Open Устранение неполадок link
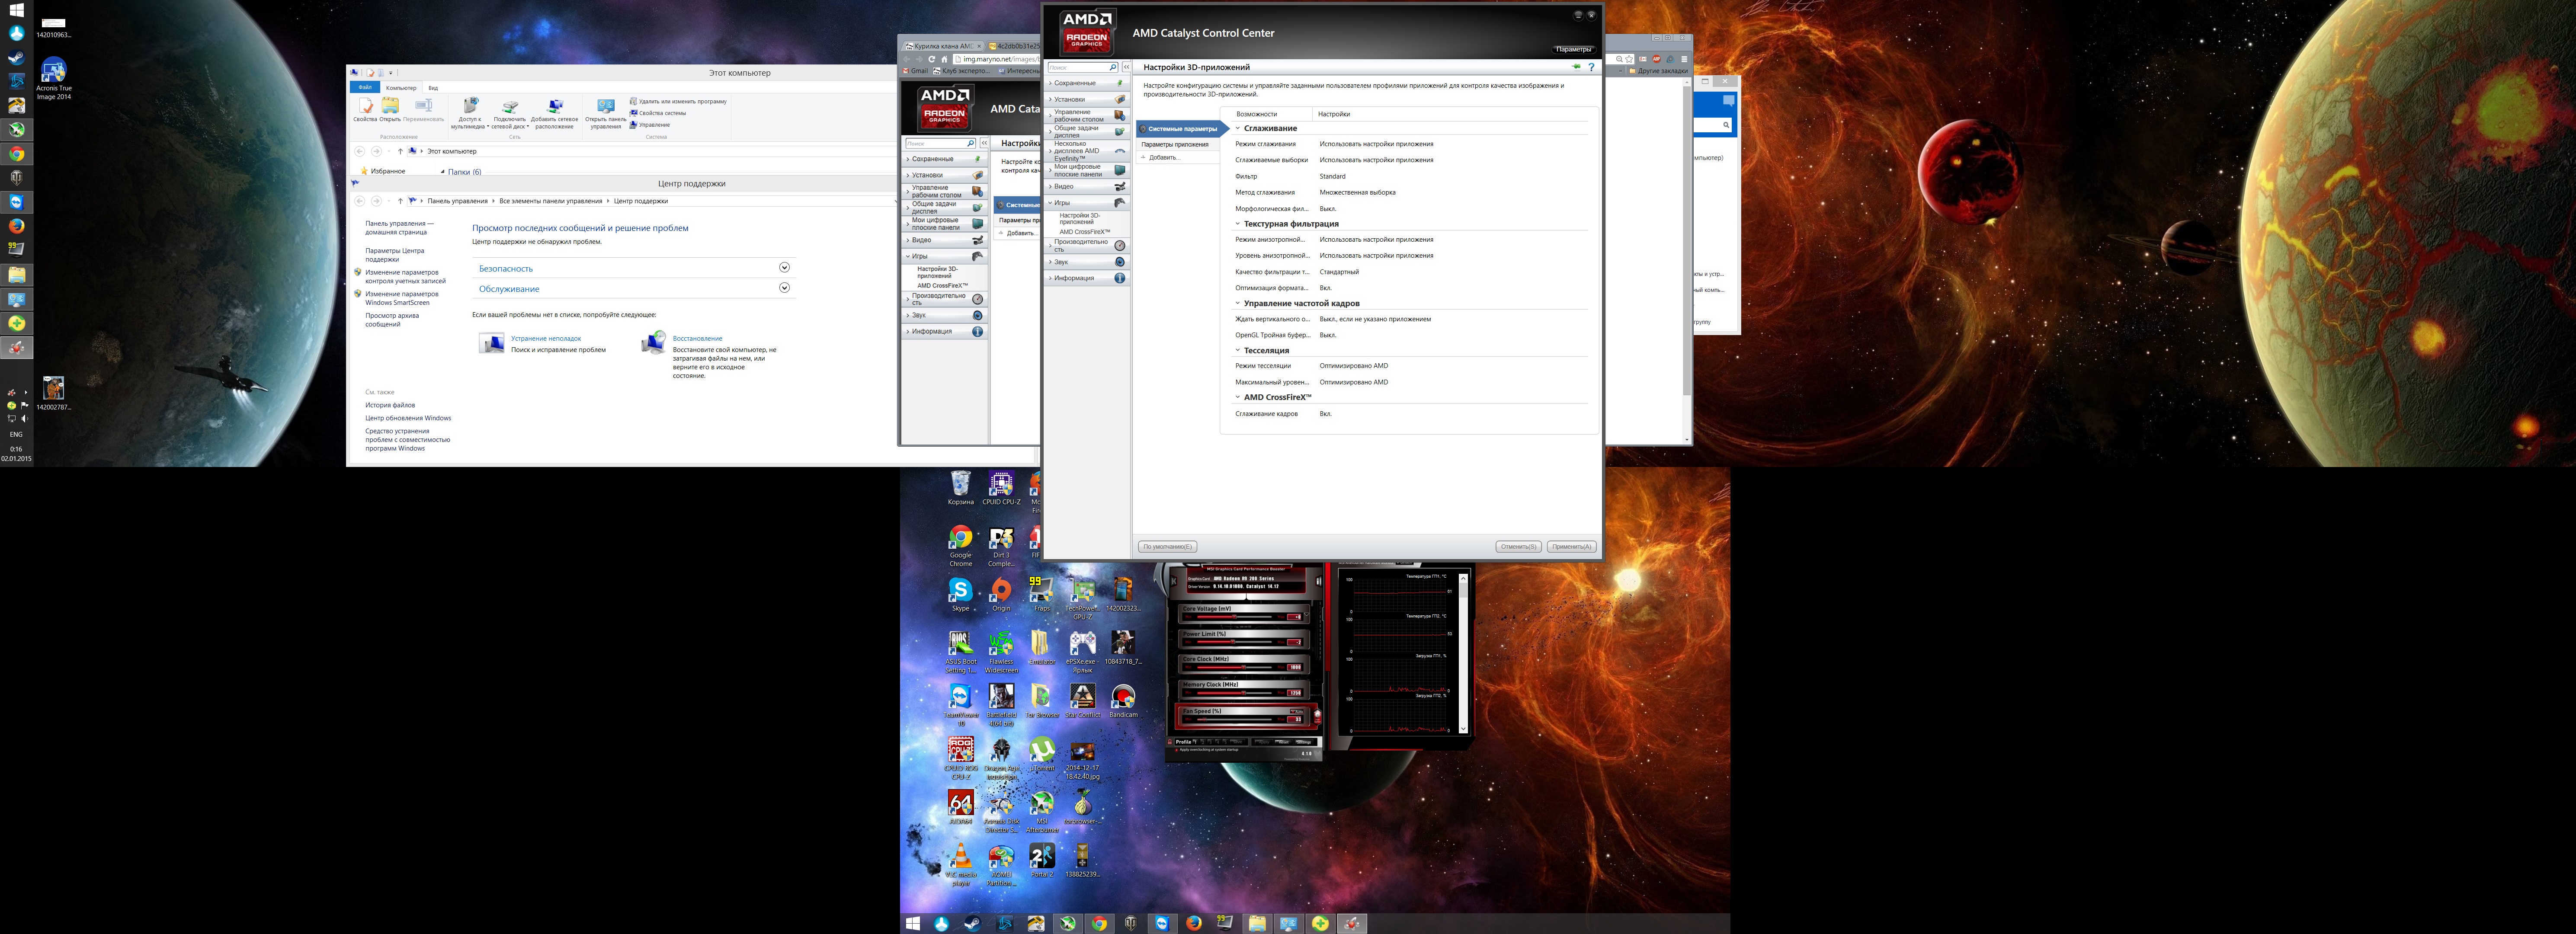 [546, 339]
